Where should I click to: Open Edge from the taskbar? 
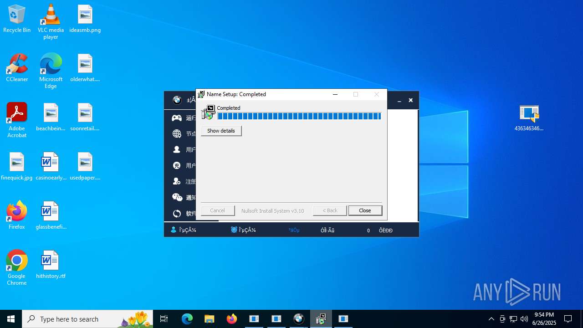tap(187, 319)
